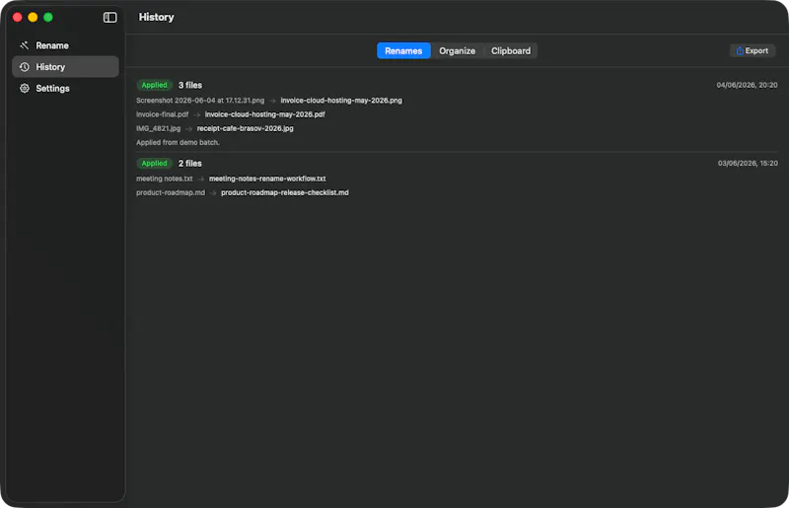Viewport: 789px width, 508px height.
Task: Select the "2 files" batch heading
Action: tap(190, 163)
